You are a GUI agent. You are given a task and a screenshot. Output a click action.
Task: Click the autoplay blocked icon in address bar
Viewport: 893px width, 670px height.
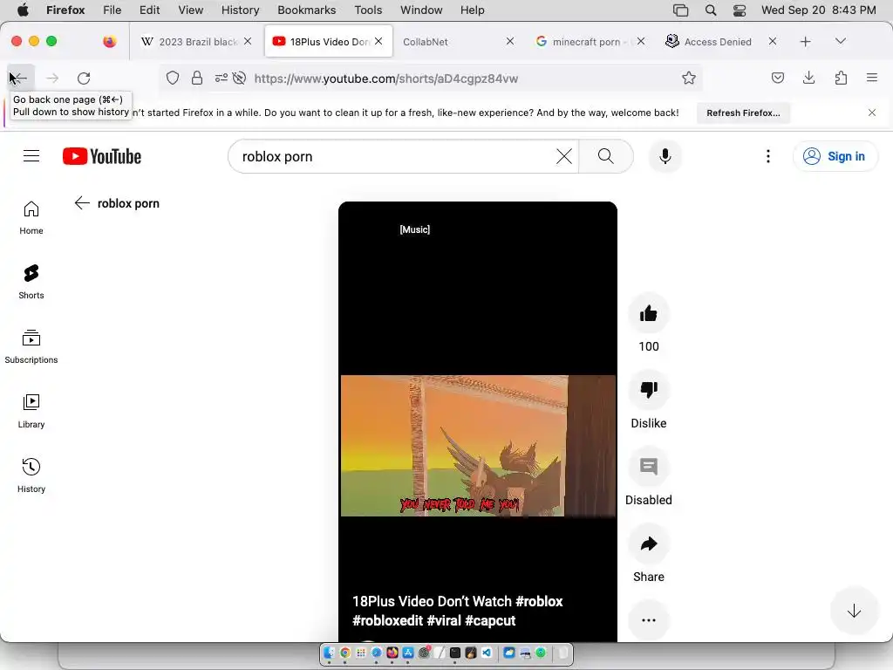[x=239, y=78]
